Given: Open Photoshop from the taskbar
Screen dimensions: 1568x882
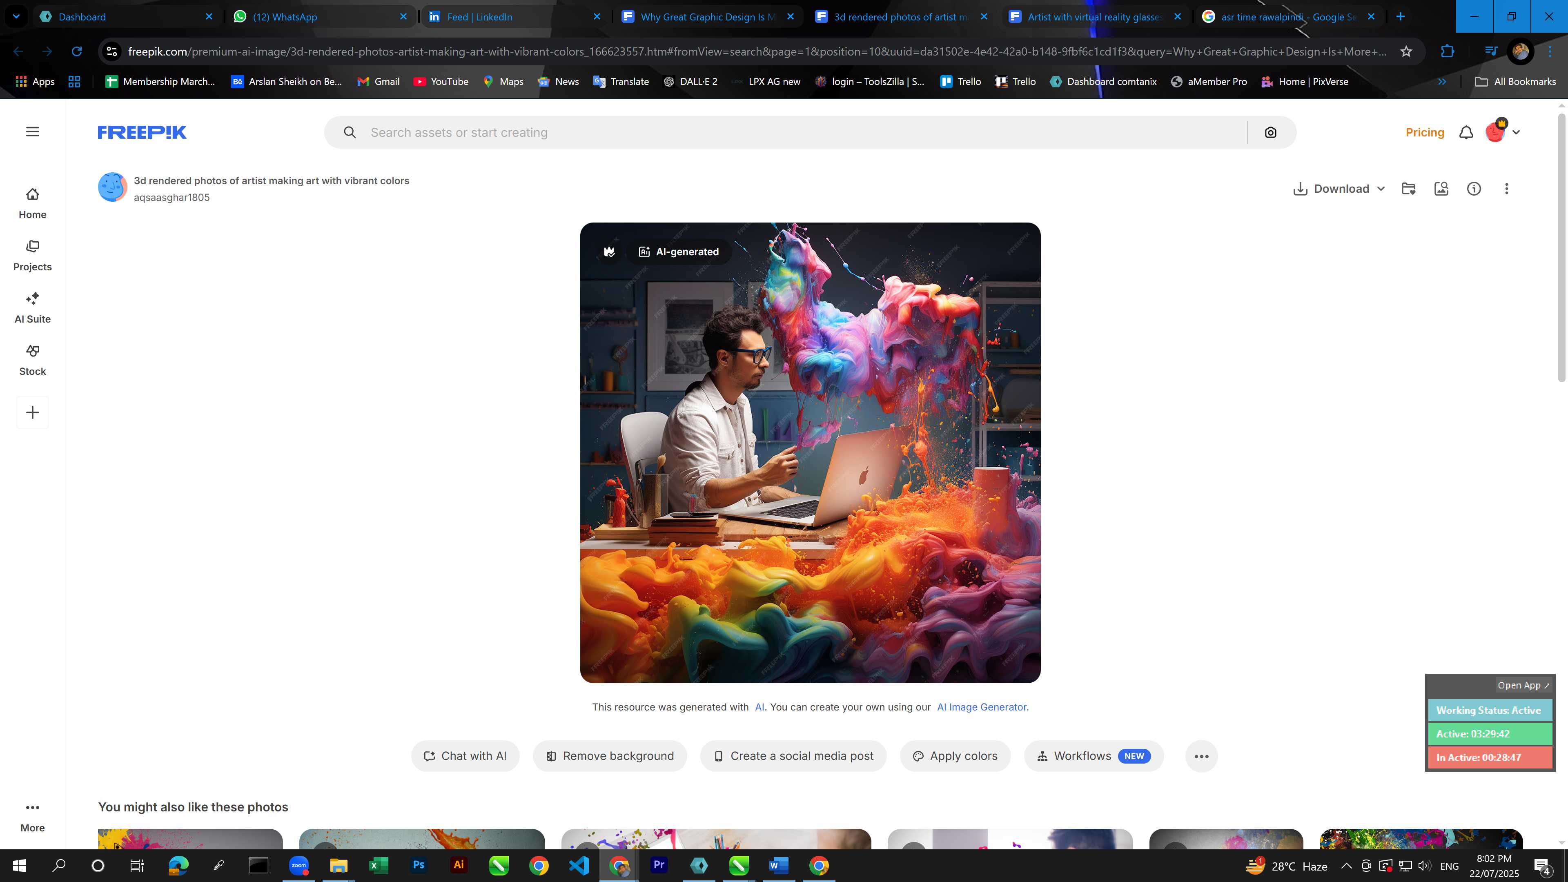Looking at the screenshot, I should [x=419, y=866].
